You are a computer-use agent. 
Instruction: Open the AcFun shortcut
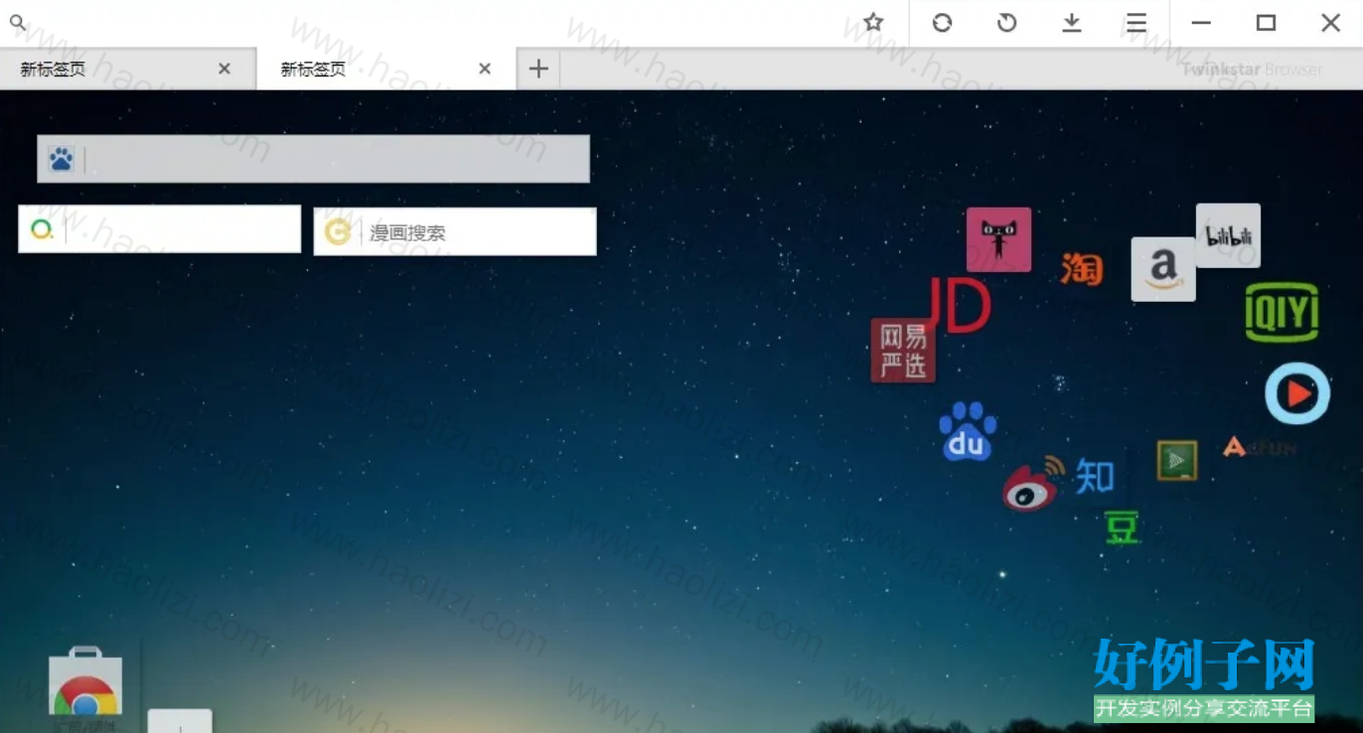point(1259,447)
